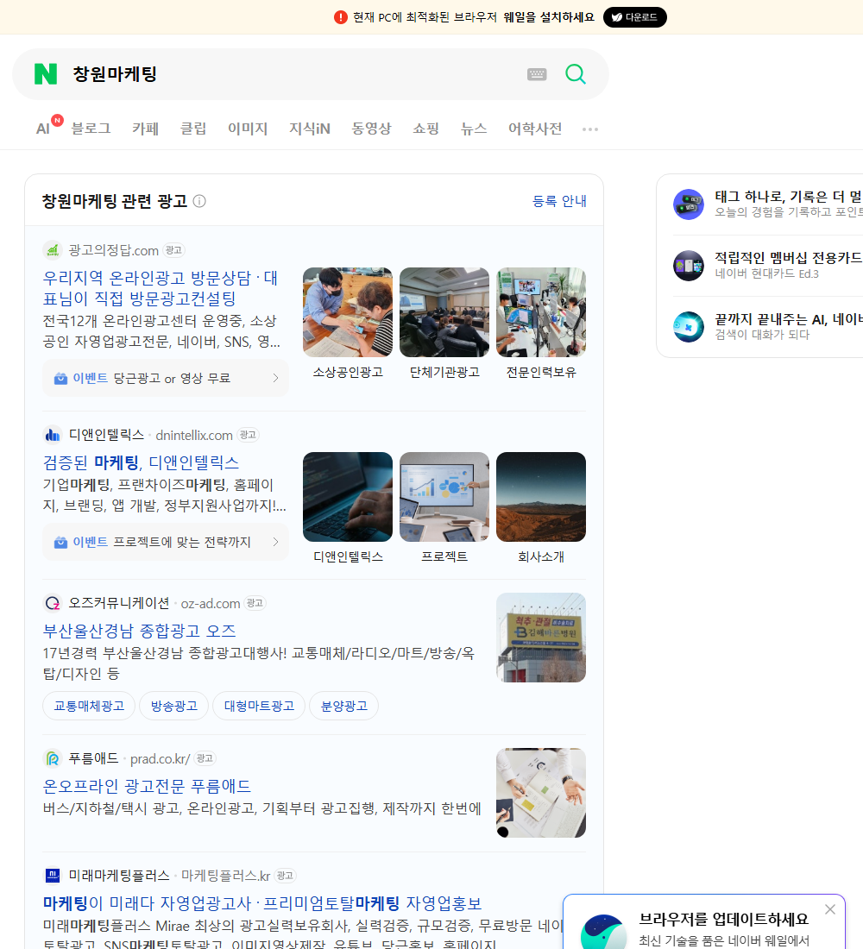The image size is (863, 949).
Task: Open the 부산울산경남 종합광고 오즈 link
Action: [x=139, y=631]
